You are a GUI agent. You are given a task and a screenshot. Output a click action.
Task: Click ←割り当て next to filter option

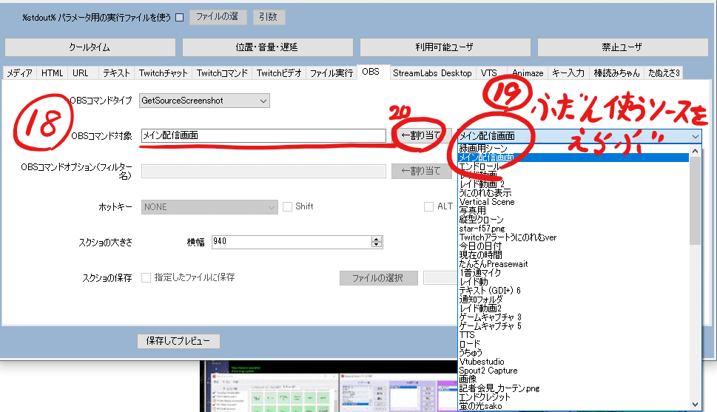pos(421,171)
